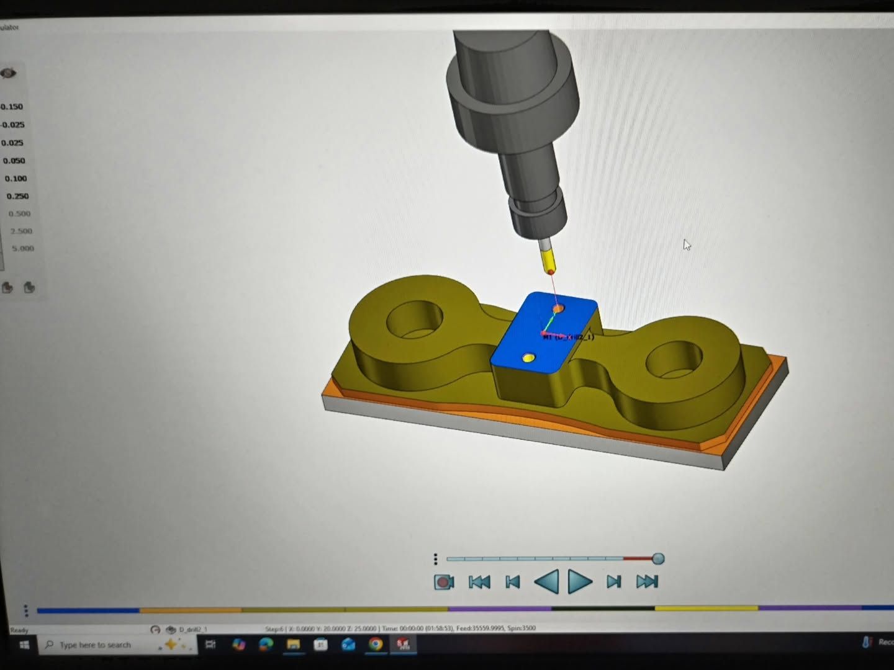Click the circular arrow icon in status bar
894x670 pixels.
[155, 629]
